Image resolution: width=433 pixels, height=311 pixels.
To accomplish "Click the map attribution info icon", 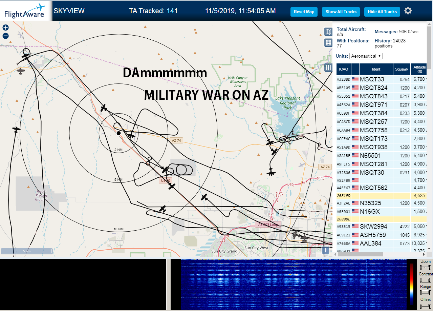I will 325,250.
